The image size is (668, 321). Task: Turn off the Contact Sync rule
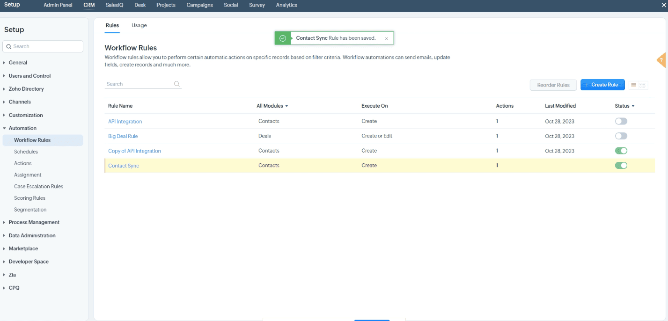pyautogui.click(x=621, y=165)
